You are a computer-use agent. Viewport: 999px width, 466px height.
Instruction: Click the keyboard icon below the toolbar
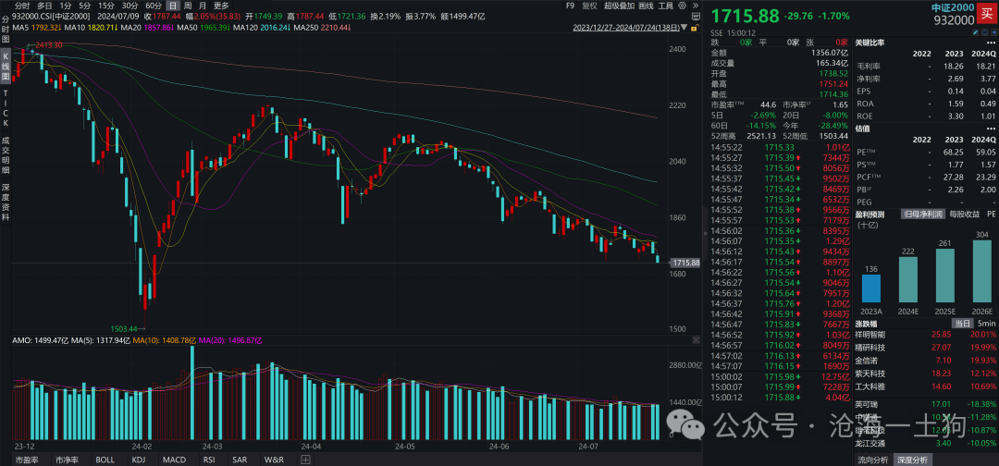click(x=696, y=17)
